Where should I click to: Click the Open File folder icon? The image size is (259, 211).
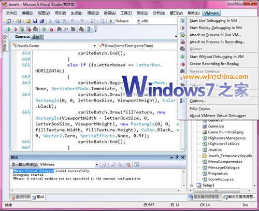click(x=28, y=21)
